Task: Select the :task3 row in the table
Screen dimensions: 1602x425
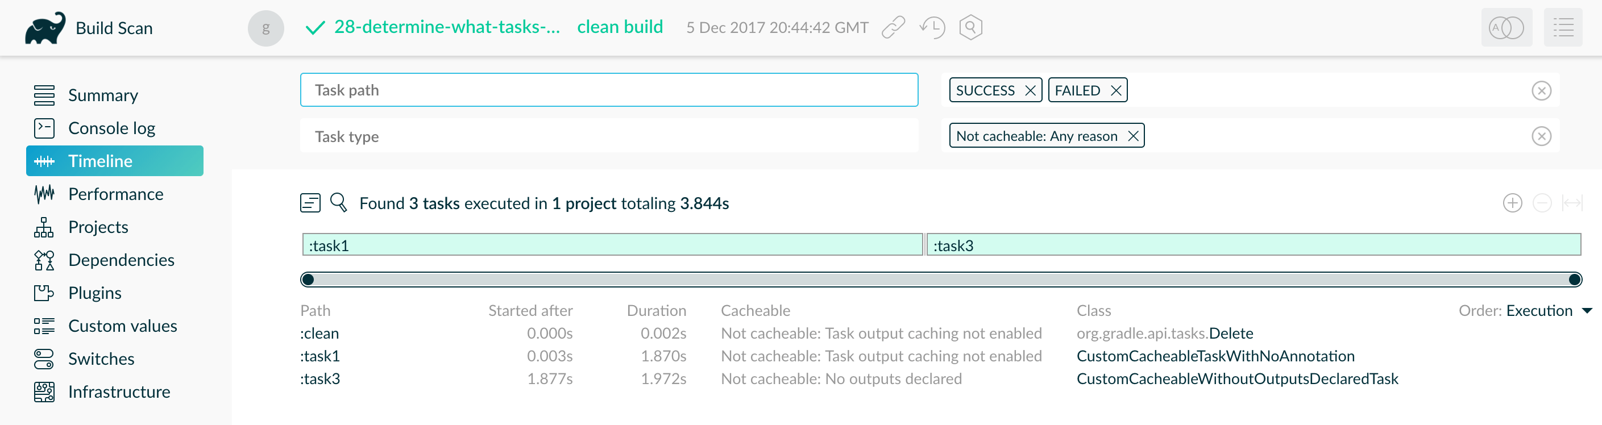Action: coord(320,378)
